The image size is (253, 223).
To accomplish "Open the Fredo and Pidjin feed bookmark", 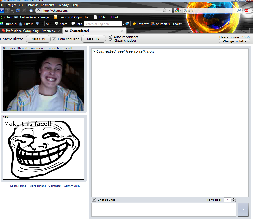I will click(x=72, y=17).
